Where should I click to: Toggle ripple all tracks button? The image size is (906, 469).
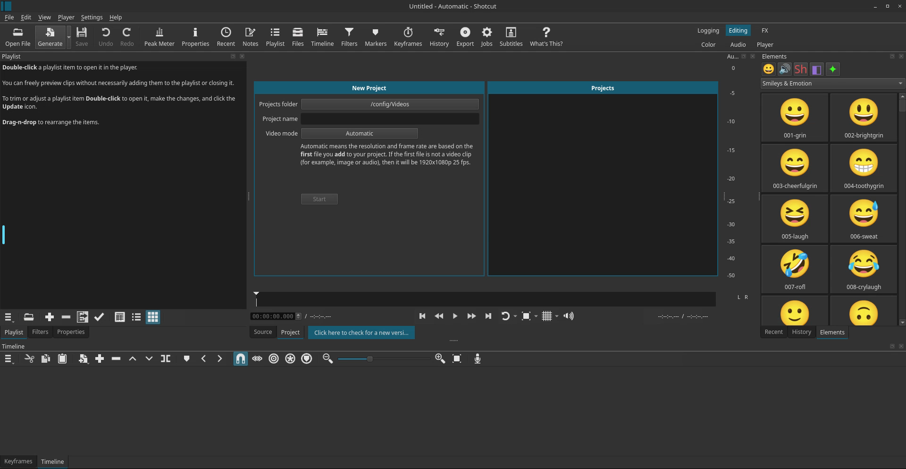click(x=290, y=359)
